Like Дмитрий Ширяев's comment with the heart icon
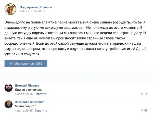 142,94
